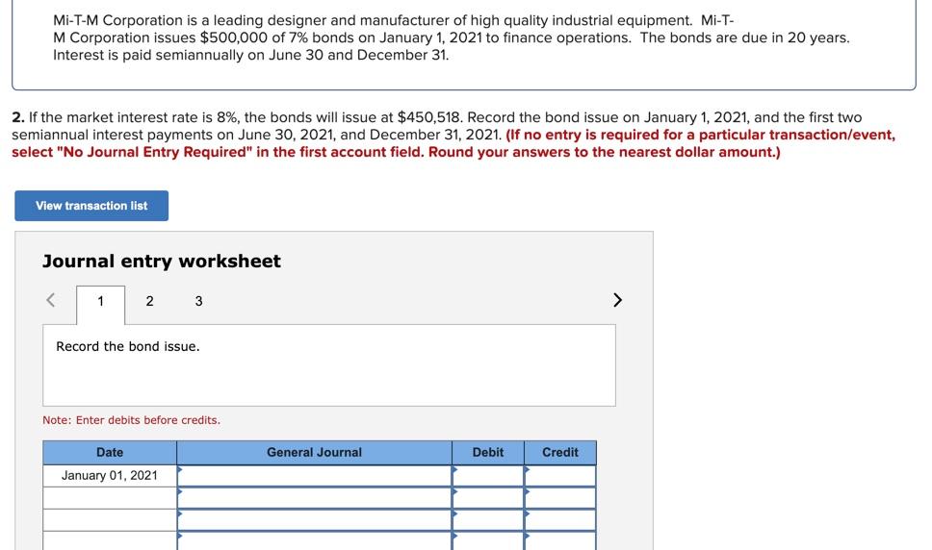Click the second row date cell

click(110, 498)
